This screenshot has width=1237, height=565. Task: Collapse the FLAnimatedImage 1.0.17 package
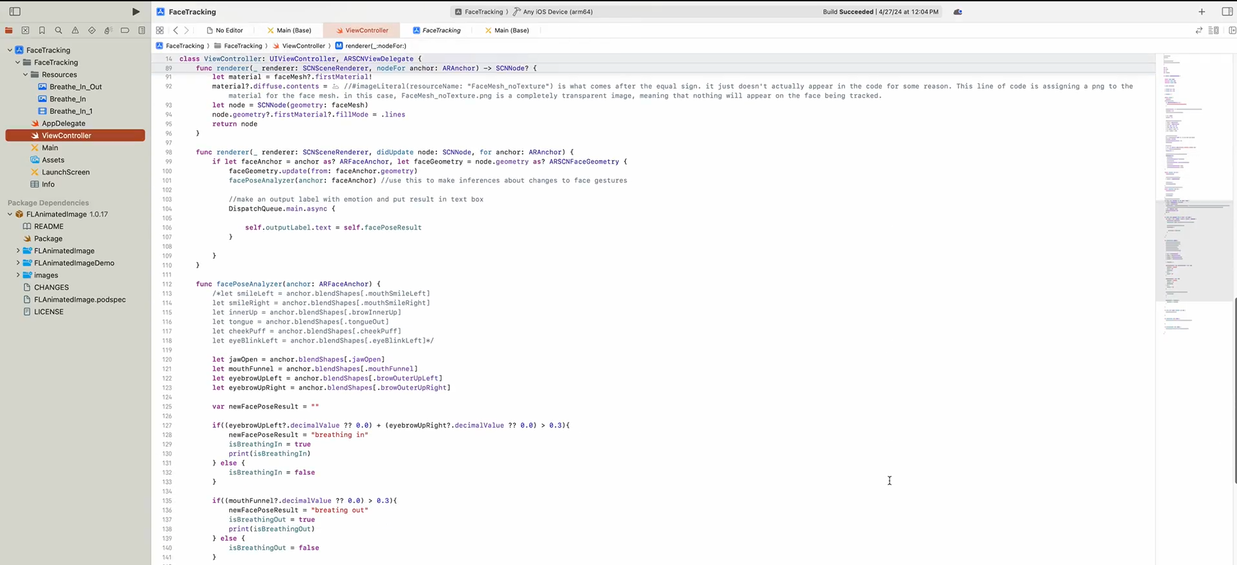point(9,214)
